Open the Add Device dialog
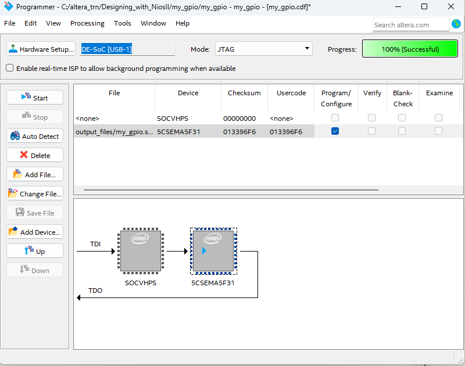Viewport: 465px width, 366px height. tap(35, 232)
